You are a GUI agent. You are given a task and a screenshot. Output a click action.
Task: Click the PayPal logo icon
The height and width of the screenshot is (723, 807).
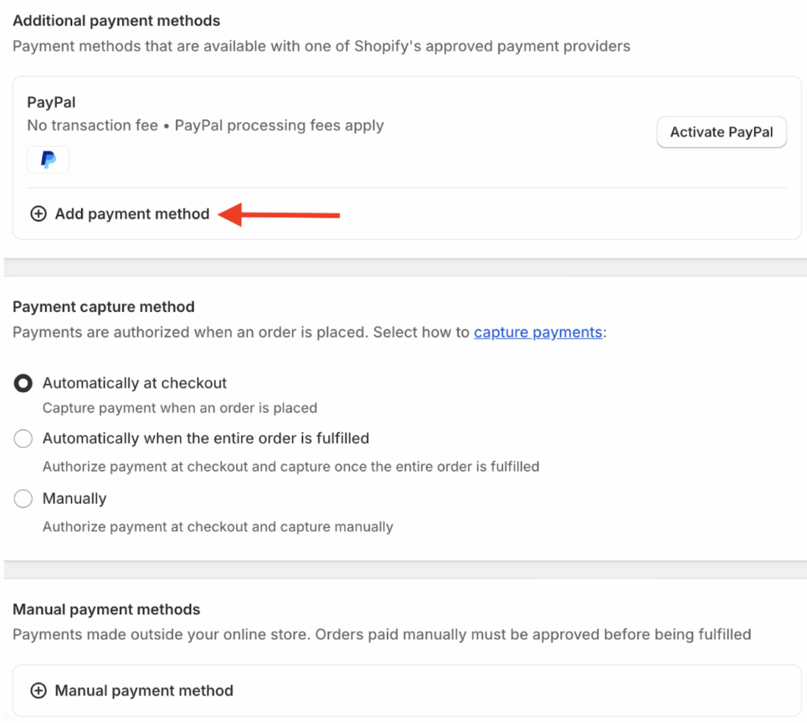(48, 159)
